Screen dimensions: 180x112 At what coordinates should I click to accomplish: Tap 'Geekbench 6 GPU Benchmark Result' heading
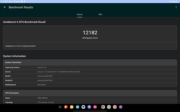tap(24, 22)
